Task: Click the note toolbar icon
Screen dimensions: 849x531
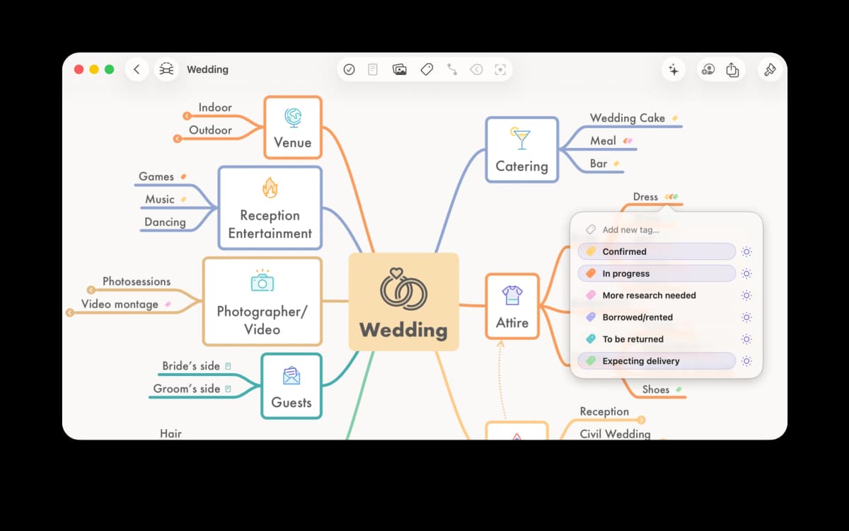Action: point(373,69)
